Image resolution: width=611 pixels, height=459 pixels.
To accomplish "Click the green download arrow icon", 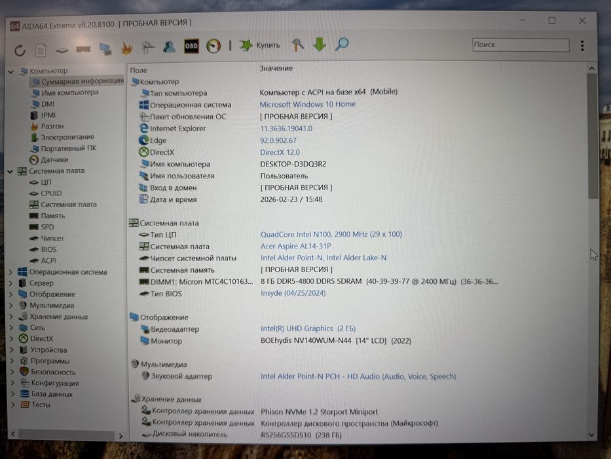I will 320,45.
